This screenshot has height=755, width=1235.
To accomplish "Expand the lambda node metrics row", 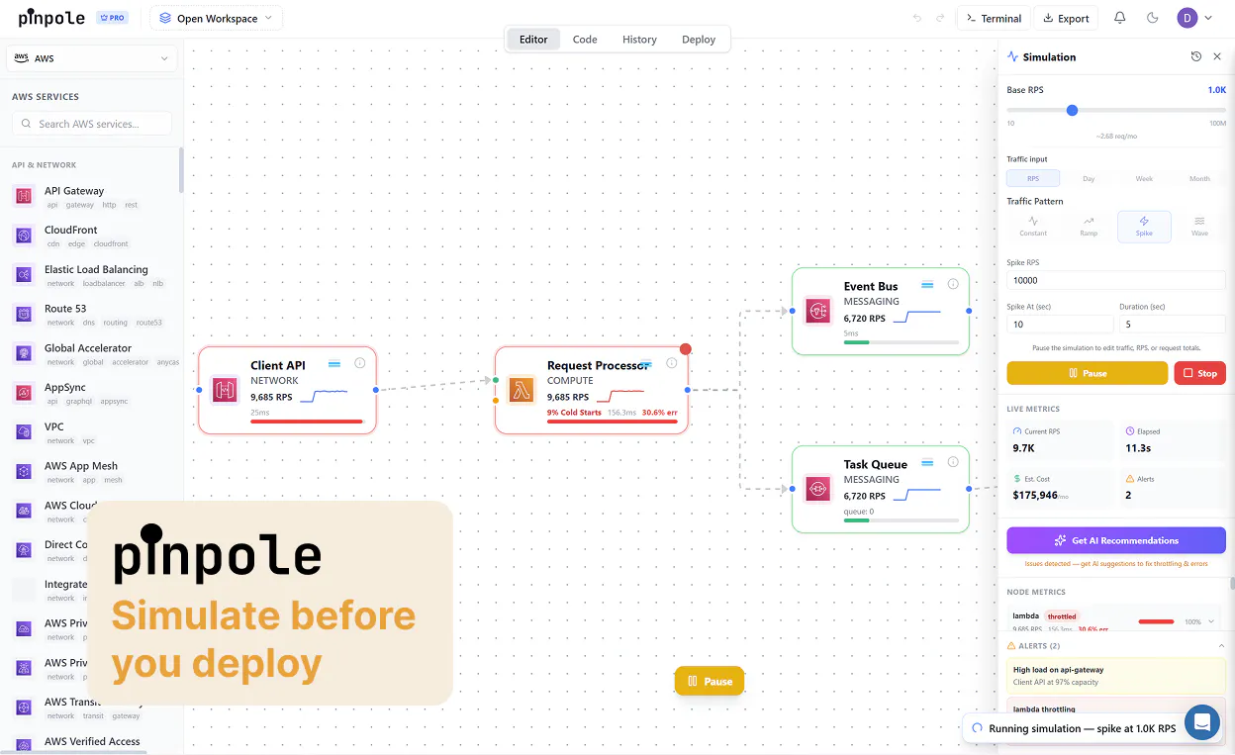I will pyautogui.click(x=1211, y=621).
